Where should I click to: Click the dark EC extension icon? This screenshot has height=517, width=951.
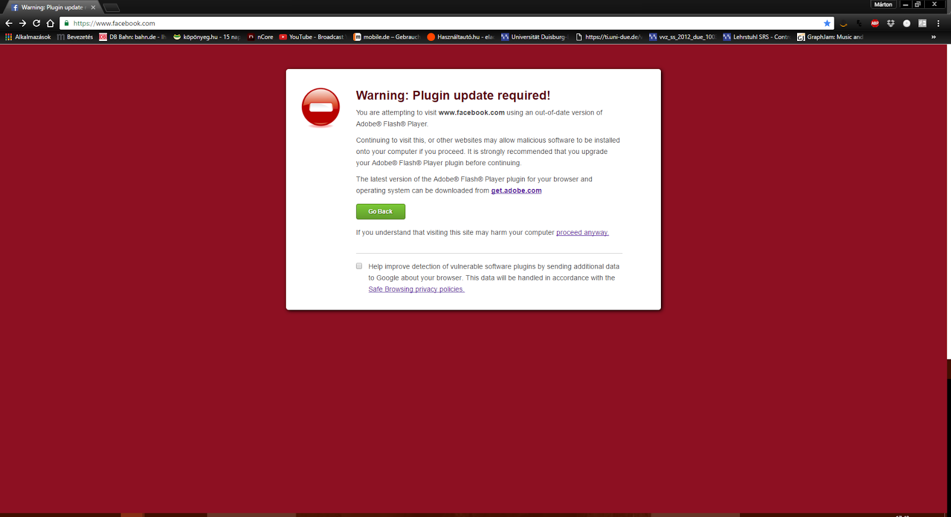coord(859,23)
